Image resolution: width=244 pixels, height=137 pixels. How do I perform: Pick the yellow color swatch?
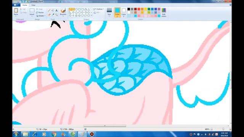tap(146, 9)
